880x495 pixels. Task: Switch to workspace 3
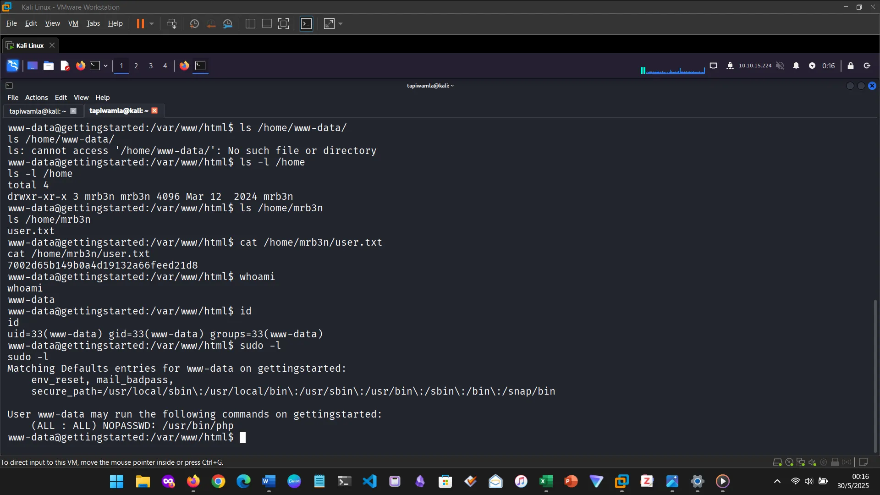tap(151, 66)
